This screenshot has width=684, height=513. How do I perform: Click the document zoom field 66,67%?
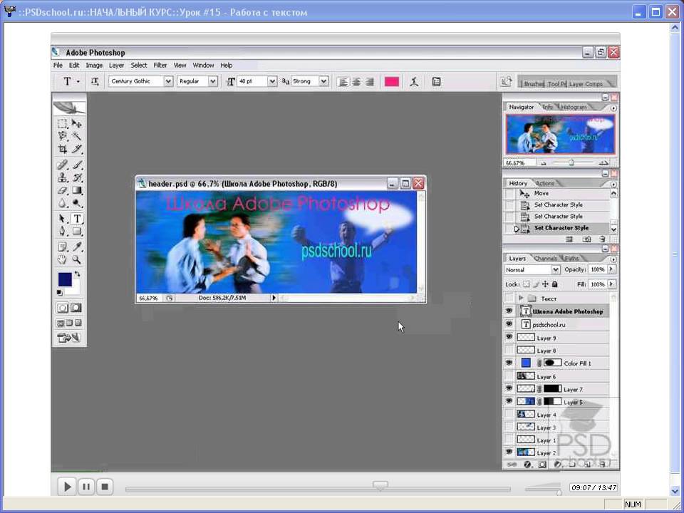click(149, 299)
